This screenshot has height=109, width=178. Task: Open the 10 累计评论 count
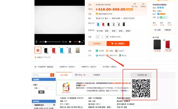pos(135,5)
